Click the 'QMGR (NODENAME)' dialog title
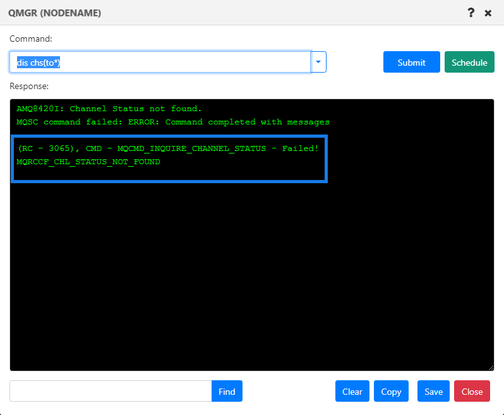 pyautogui.click(x=55, y=13)
